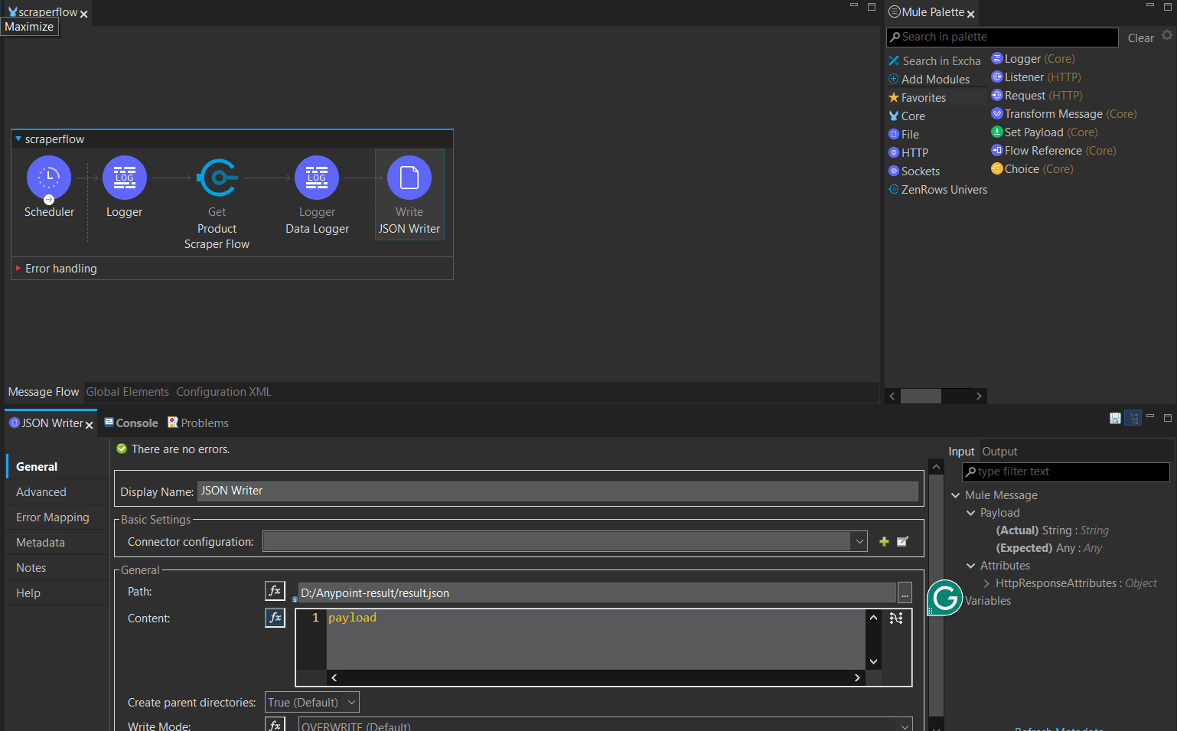The image size is (1177, 731).
Task: Open the Write Mode dropdown
Action: pos(905,726)
